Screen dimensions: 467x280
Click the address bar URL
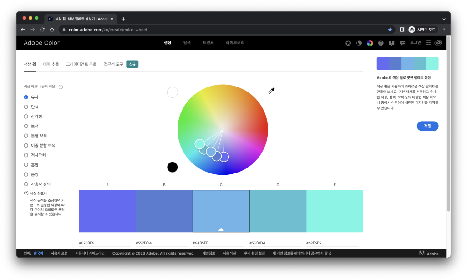click(108, 30)
